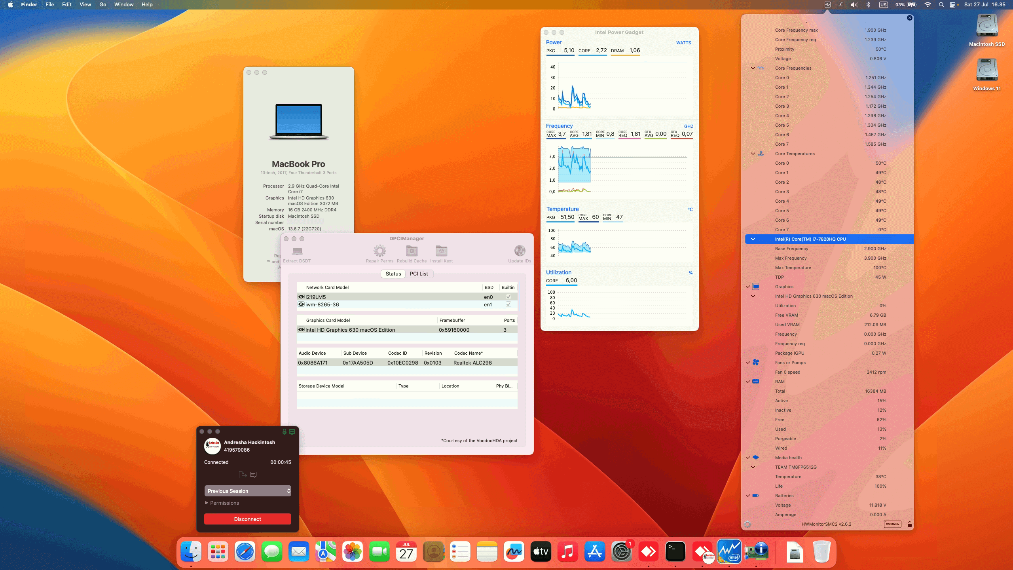This screenshot has width=1013, height=570.
Task: Open the Window menu
Action: [x=124, y=5]
